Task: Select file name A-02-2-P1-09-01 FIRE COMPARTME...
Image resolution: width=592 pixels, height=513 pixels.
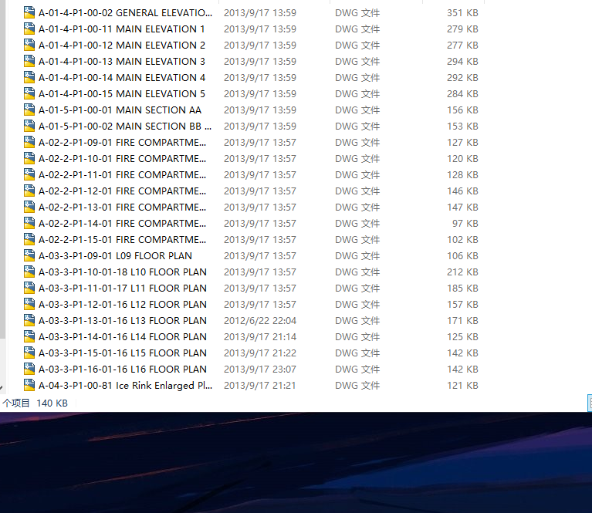Action: [x=122, y=143]
